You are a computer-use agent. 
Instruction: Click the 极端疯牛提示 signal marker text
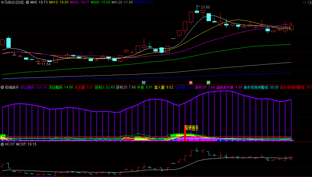pyautogui.click(x=192, y=128)
